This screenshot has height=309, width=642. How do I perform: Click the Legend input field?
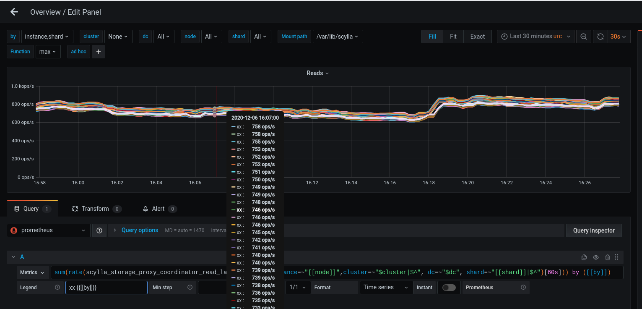point(106,288)
